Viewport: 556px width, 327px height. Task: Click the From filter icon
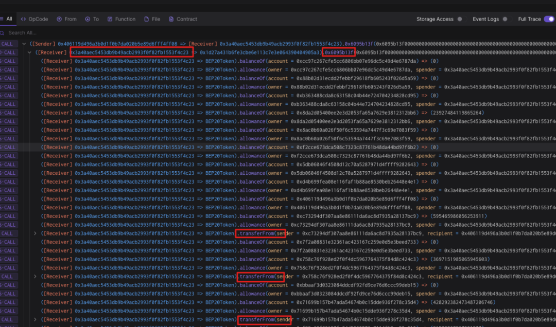pos(59,19)
